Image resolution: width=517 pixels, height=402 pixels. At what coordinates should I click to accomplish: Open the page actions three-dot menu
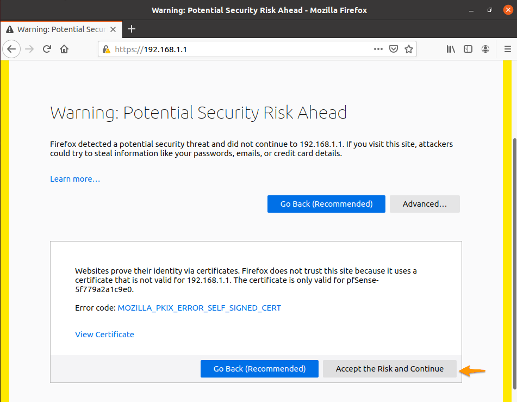point(378,49)
